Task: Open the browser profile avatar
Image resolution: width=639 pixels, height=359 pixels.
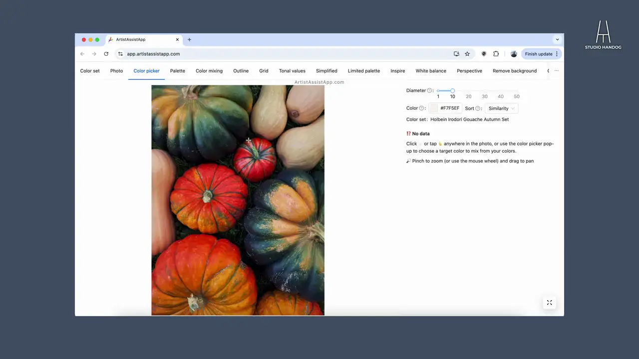Action: [514, 54]
